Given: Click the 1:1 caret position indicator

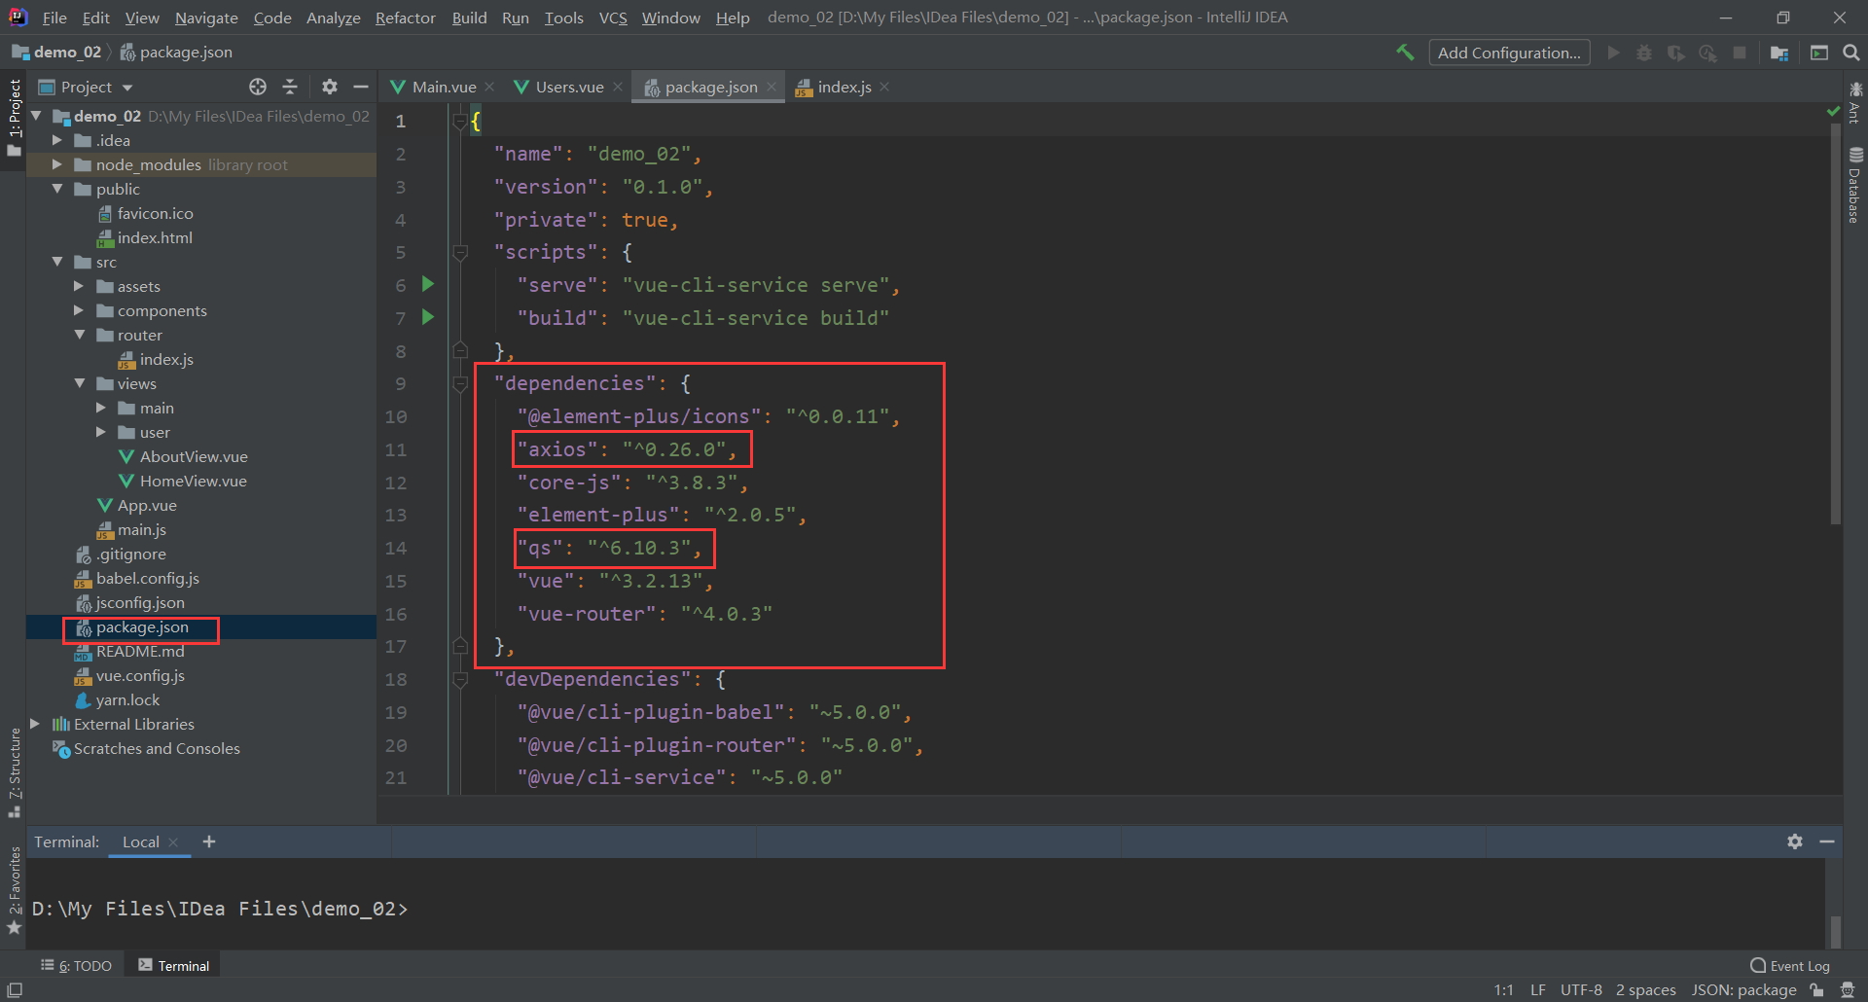Looking at the screenshot, I should pos(1503,990).
